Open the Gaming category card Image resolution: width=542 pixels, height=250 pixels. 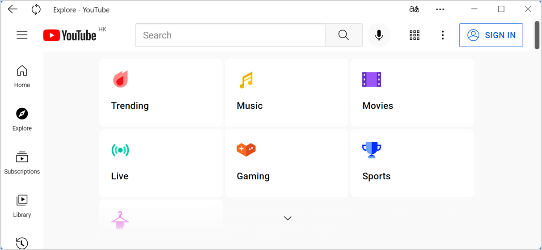click(x=286, y=163)
